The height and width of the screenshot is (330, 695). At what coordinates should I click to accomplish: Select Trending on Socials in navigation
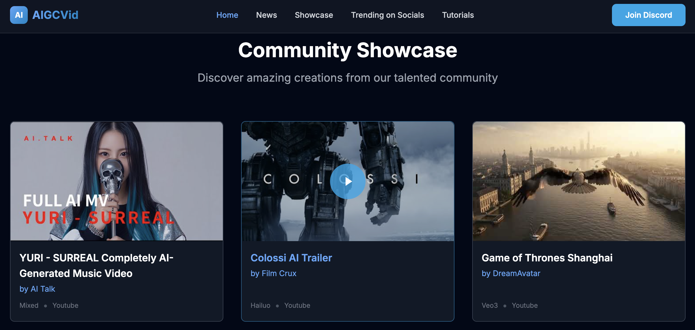click(x=387, y=15)
